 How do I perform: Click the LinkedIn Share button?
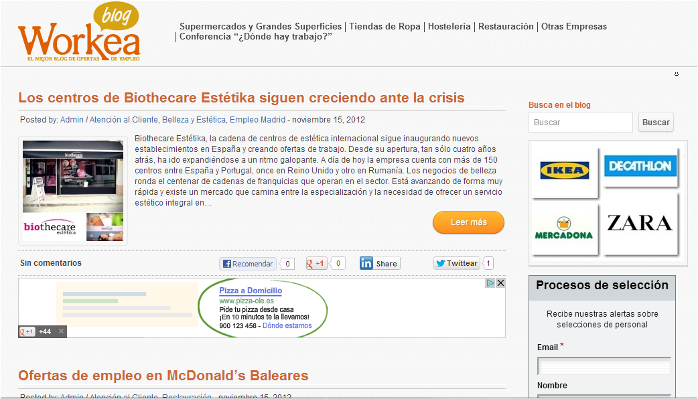coord(380,263)
